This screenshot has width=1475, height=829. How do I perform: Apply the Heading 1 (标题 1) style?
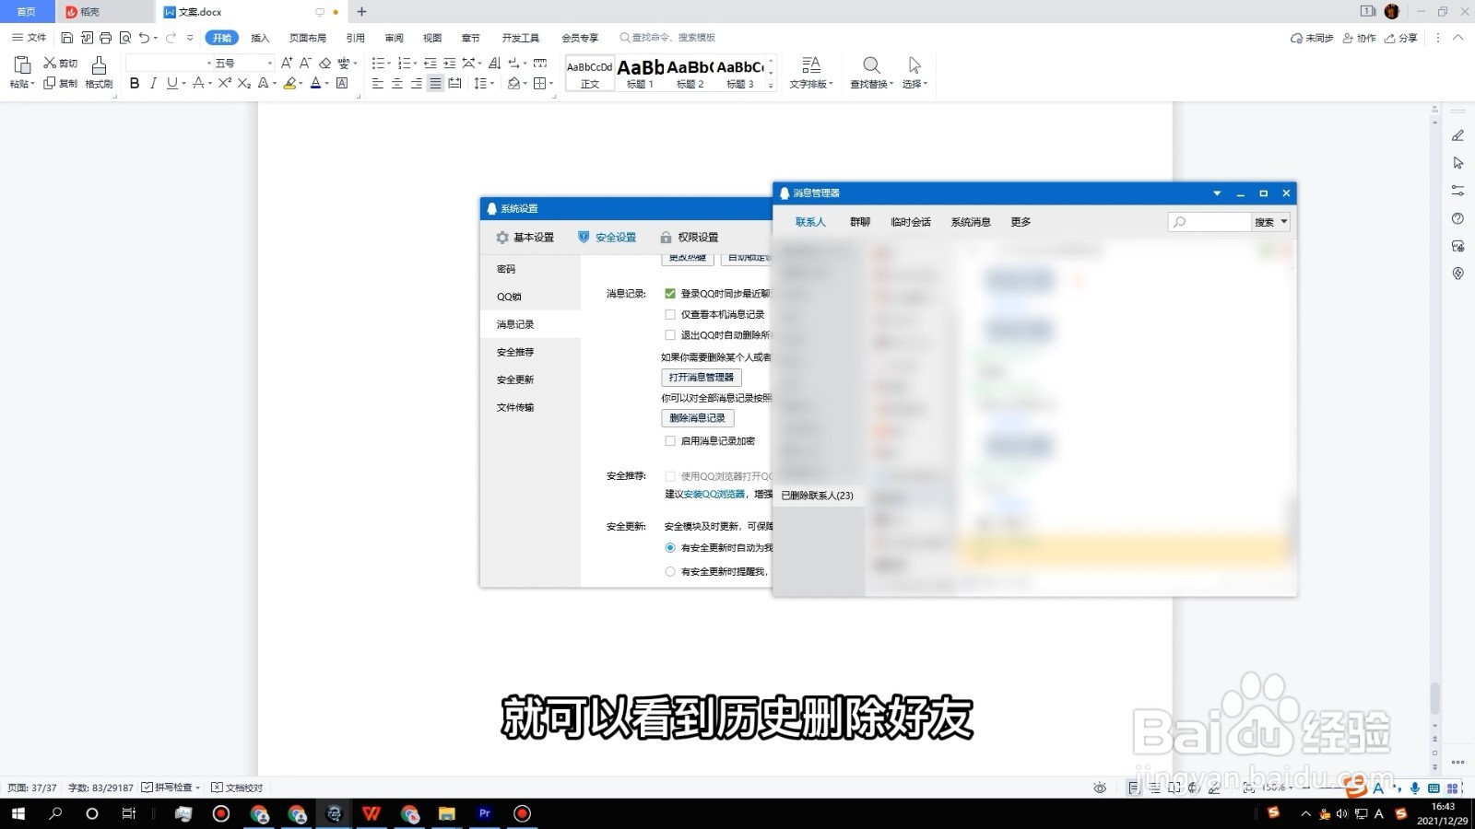point(640,73)
